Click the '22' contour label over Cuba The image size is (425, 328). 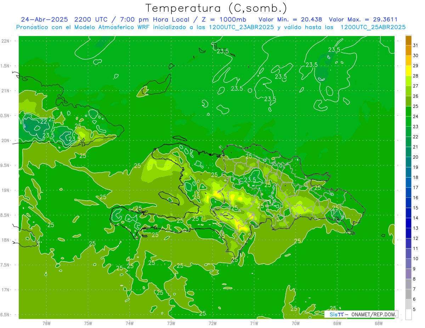[x=44, y=121]
